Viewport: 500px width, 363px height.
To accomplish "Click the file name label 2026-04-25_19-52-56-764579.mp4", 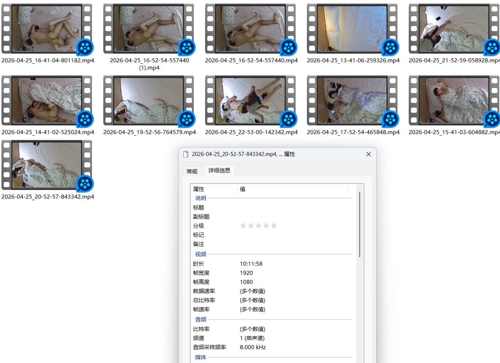I will pyautogui.click(x=150, y=132).
